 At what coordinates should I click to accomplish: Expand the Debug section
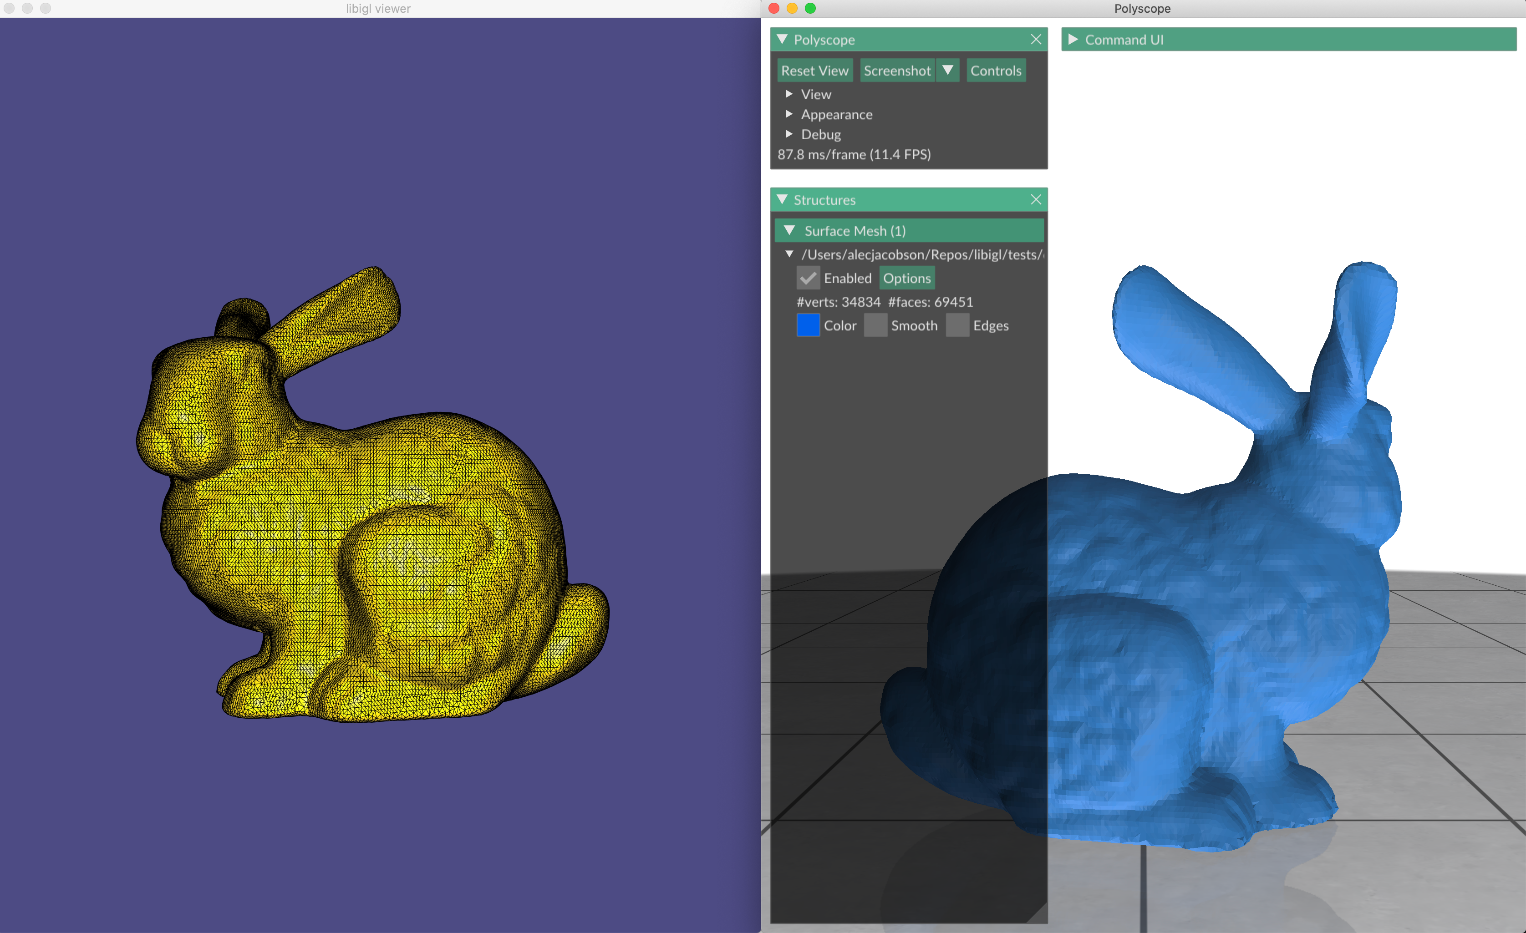click(789, 134)
